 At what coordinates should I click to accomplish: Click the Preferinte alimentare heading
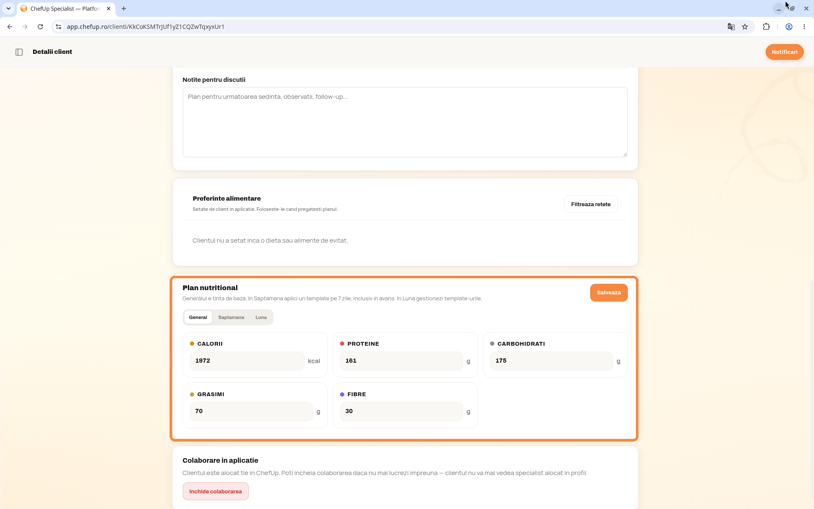(226, 199)
